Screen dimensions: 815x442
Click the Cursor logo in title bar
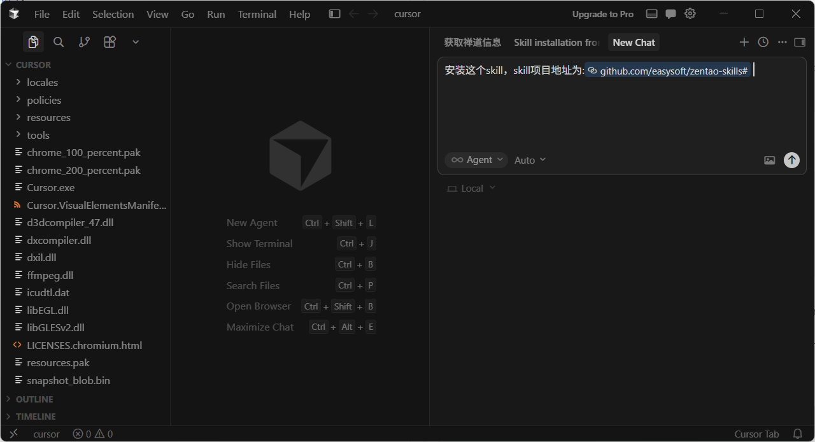[13, 14]
